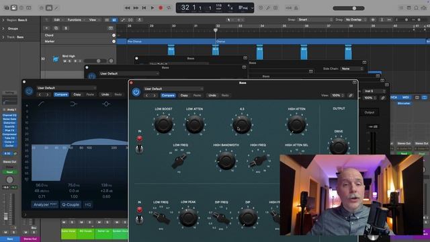Image resolution: width=430 pixels, height=242 pixels.
Task: Click the Rewind transport button
Action: (128, 8)
